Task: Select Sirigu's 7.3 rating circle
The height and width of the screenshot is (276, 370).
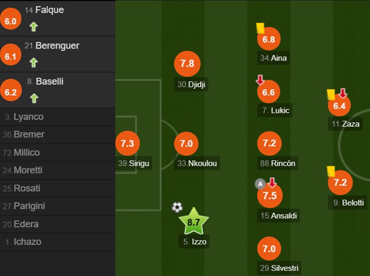Action: click(x=127, y=144)
